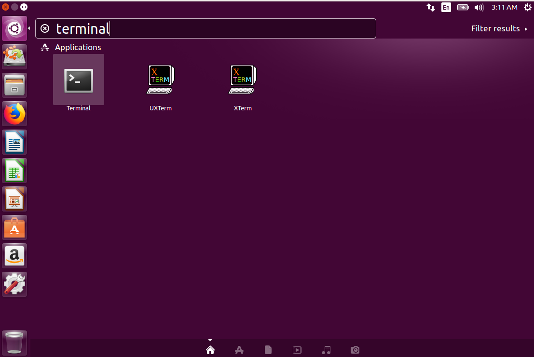The height and width of the screenshot is (357, 534).
Task: Open the Music lens
Action: pos(326,350)
